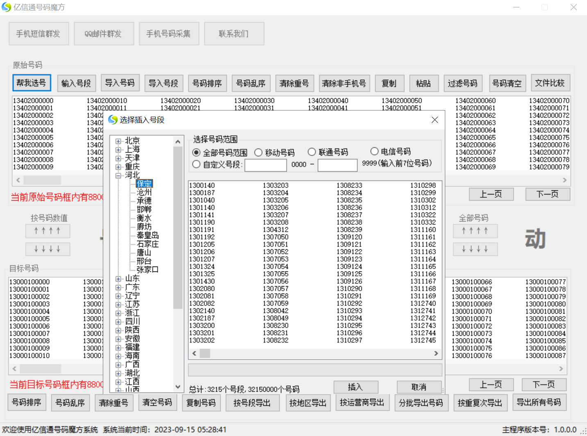Image resolution: width=587 pixels, height=436 pixels.
Task: Open the QQ邮件群发 section
Action: coord(104,33)
